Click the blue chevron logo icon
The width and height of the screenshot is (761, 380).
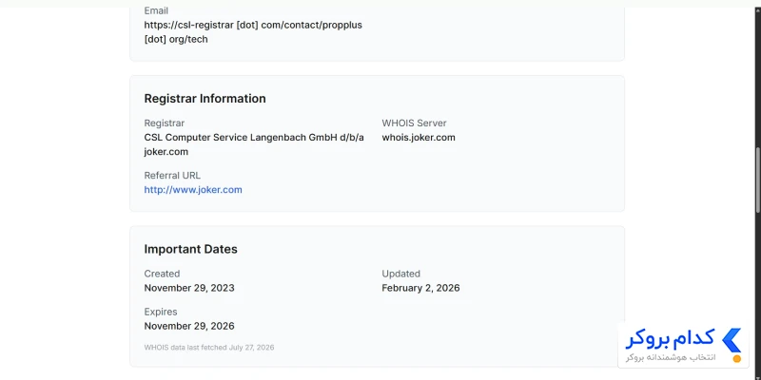point(732,340)
